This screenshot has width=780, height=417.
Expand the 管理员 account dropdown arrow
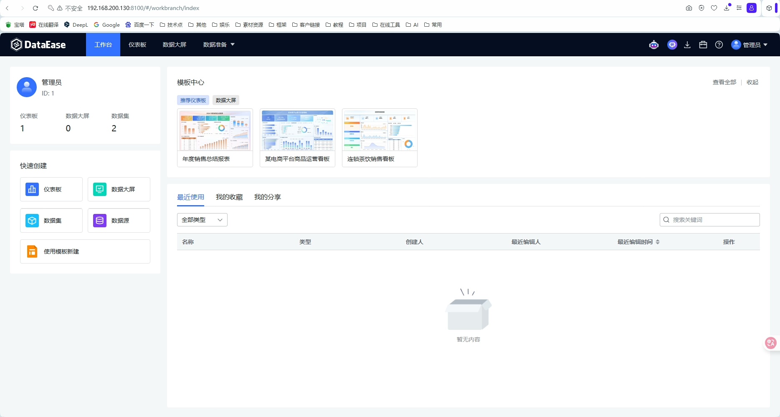coord(765,45)
